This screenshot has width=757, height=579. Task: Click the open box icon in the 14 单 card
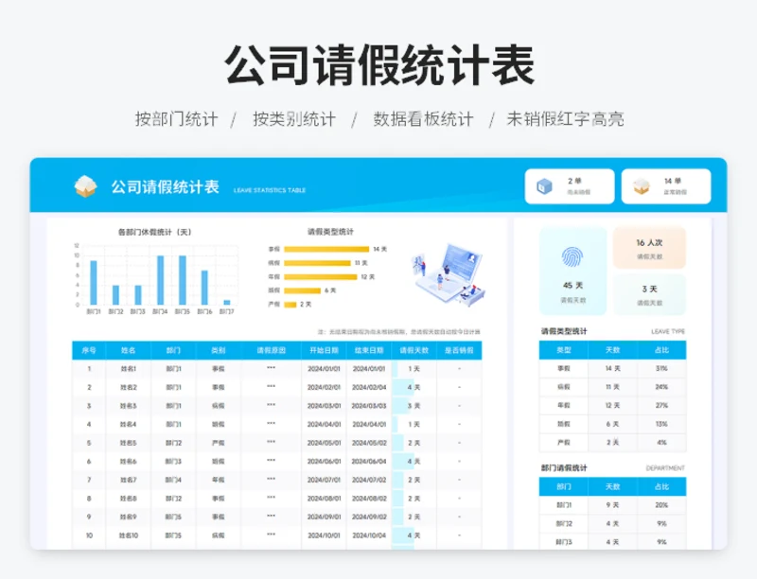click(642, 186)
